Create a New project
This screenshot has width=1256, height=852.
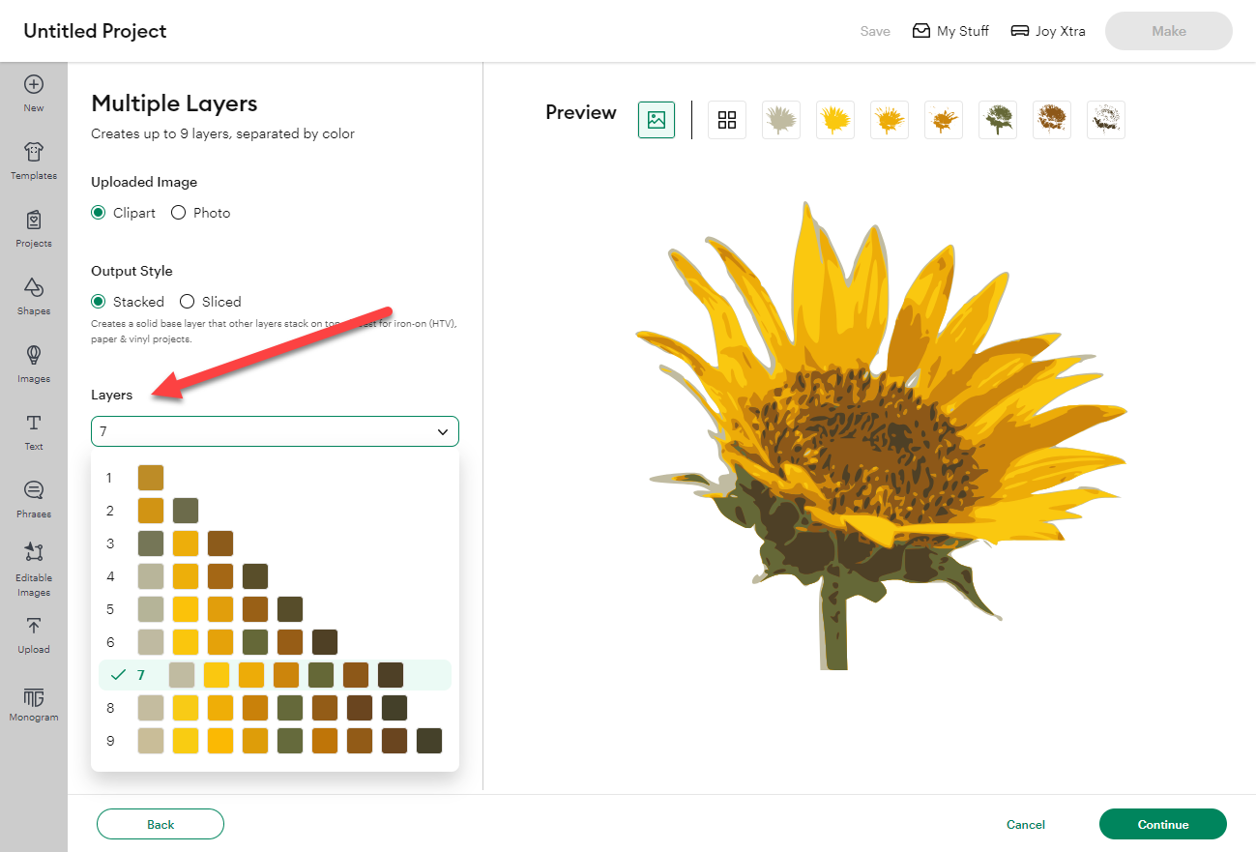pyautogui.click(x=33, y=93)
